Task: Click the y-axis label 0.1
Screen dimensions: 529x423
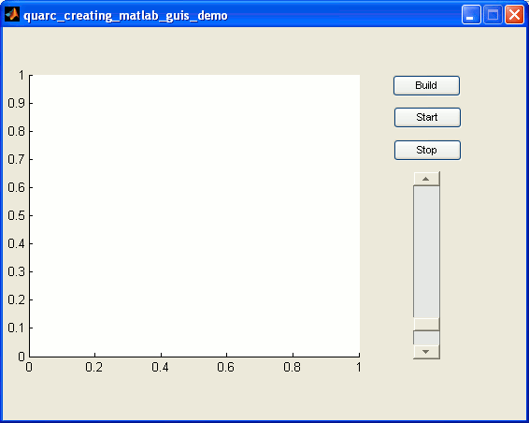Action: (x=17, y=328)
